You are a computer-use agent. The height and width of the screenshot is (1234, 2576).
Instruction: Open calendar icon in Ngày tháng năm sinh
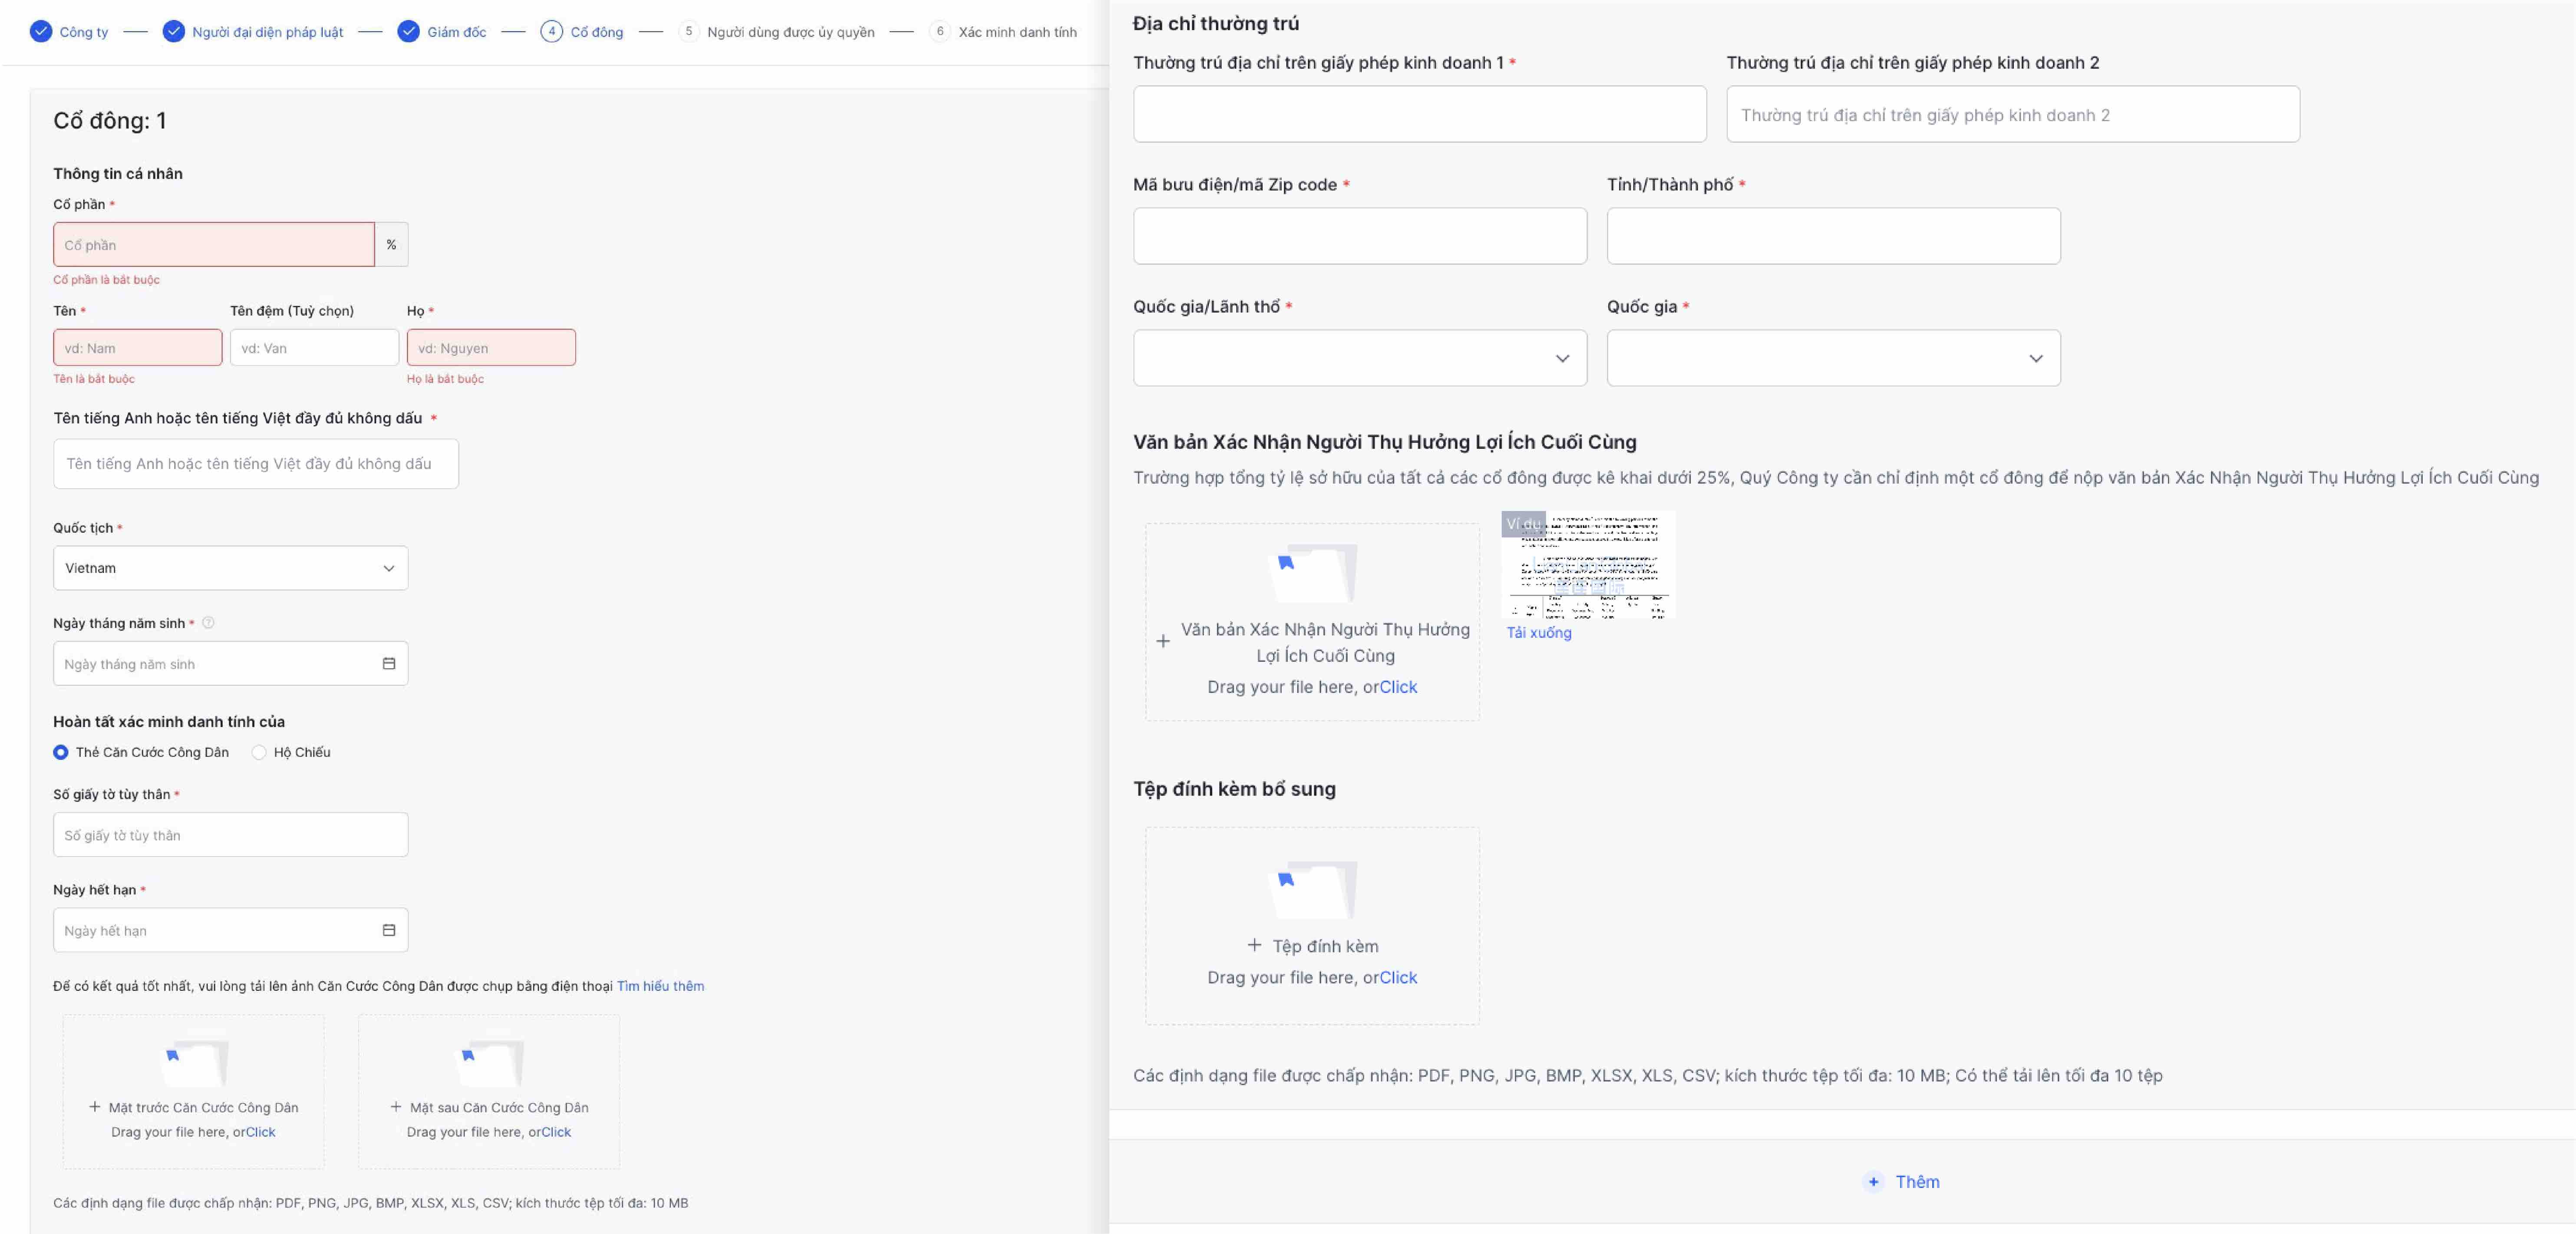click(x=389, y=663)
